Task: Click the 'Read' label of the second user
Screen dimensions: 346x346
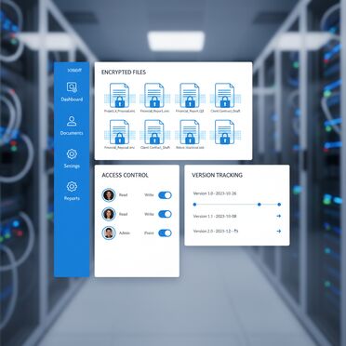Action: coord(123,214)
